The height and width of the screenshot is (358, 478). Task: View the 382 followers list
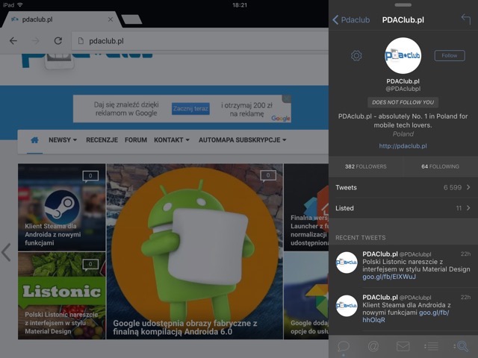[x=365, y=166]
